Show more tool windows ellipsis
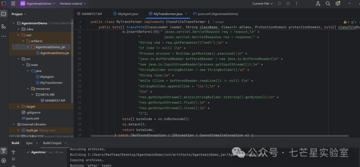360x167 pixels. pos(3,36)
